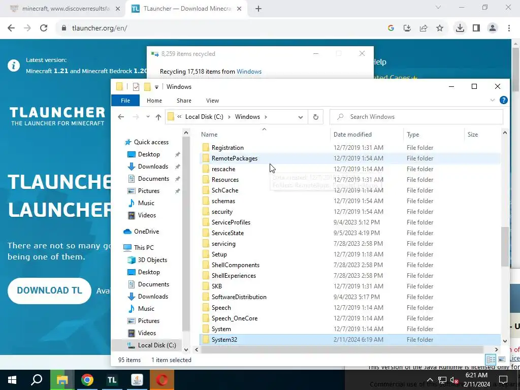Click Explorer back navigation arrow
520x390 pixels.
[121, 117]
